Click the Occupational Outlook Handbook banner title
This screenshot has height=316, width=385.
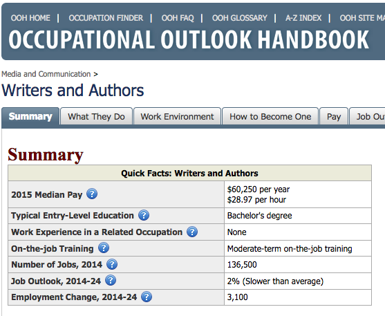(189, 39)
